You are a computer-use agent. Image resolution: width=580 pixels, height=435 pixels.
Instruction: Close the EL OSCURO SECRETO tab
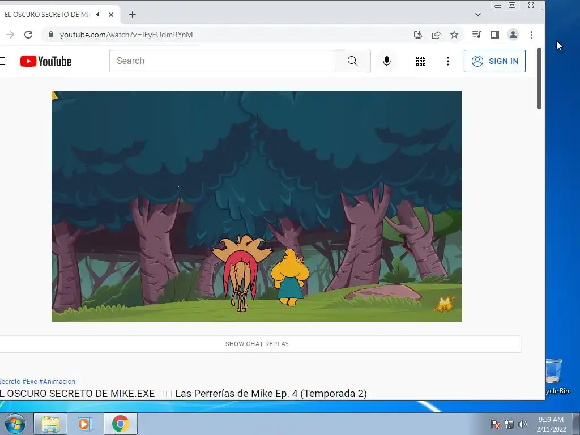[x=111, y=15]
